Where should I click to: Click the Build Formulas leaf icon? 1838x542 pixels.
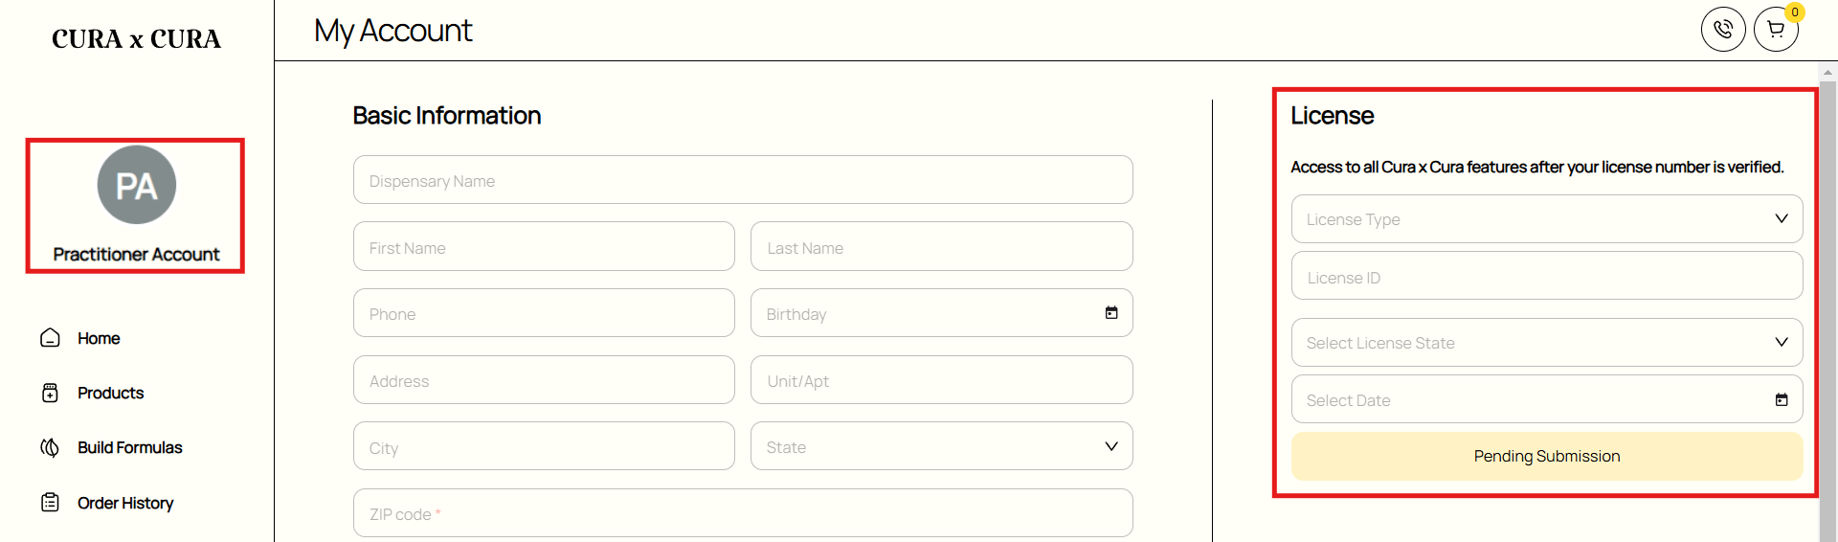[x=50, y=447]
